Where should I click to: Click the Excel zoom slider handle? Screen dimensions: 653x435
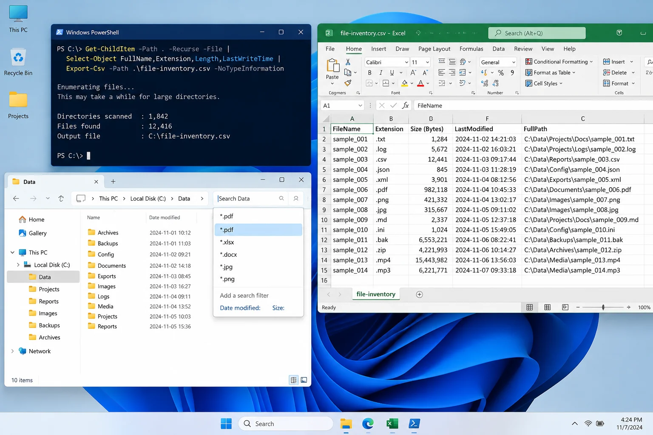603,307
